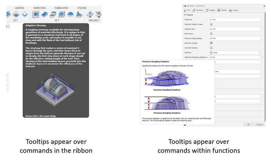Select the Scallop toolpath icon

(70, 14)
